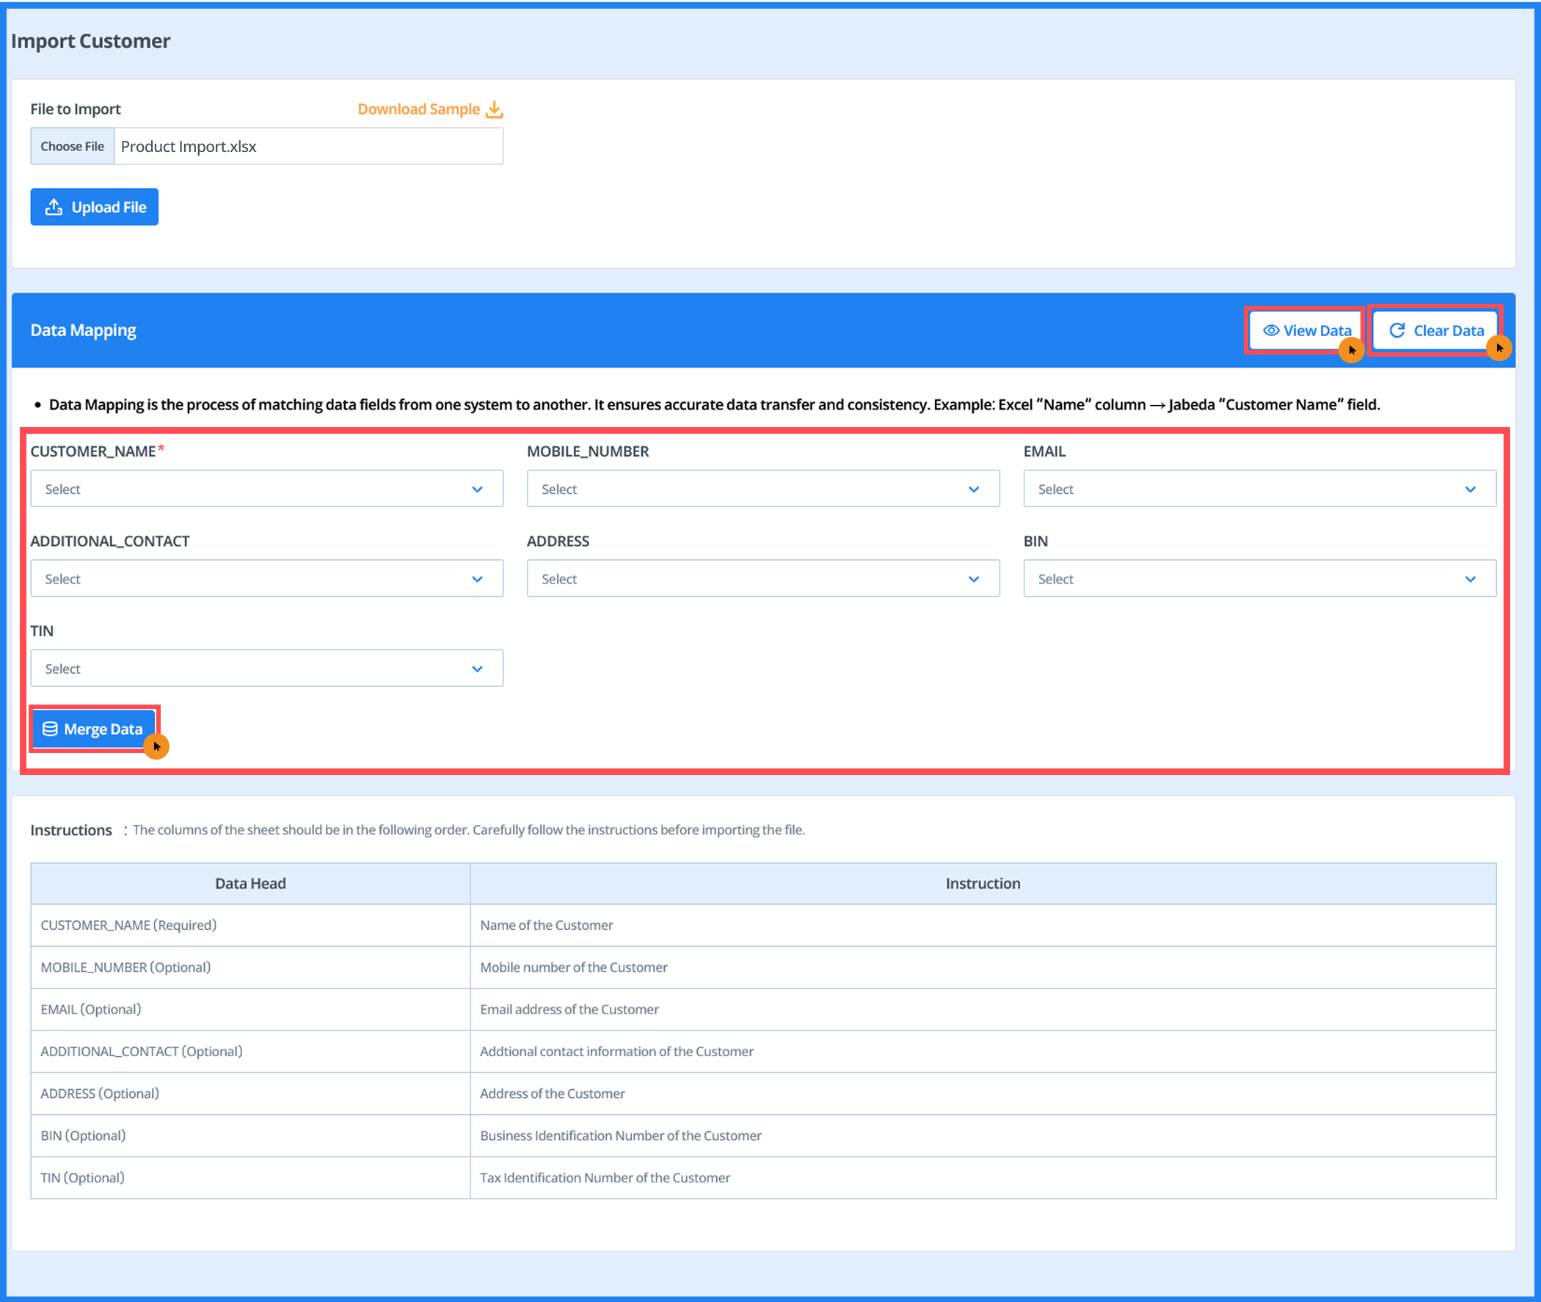
Task: Click the Product Import.xlsx file name field
Action: pos(307,146)
